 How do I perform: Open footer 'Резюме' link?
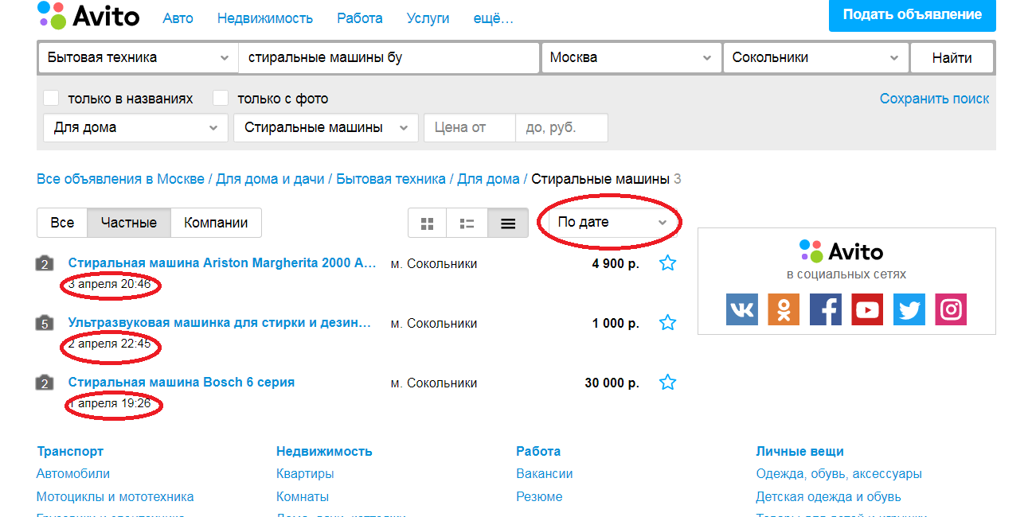point(539,496)
